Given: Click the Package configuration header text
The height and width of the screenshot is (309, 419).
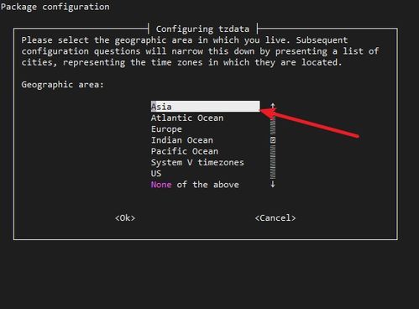Looking at the screenshot, I should [x=55, y=7].
